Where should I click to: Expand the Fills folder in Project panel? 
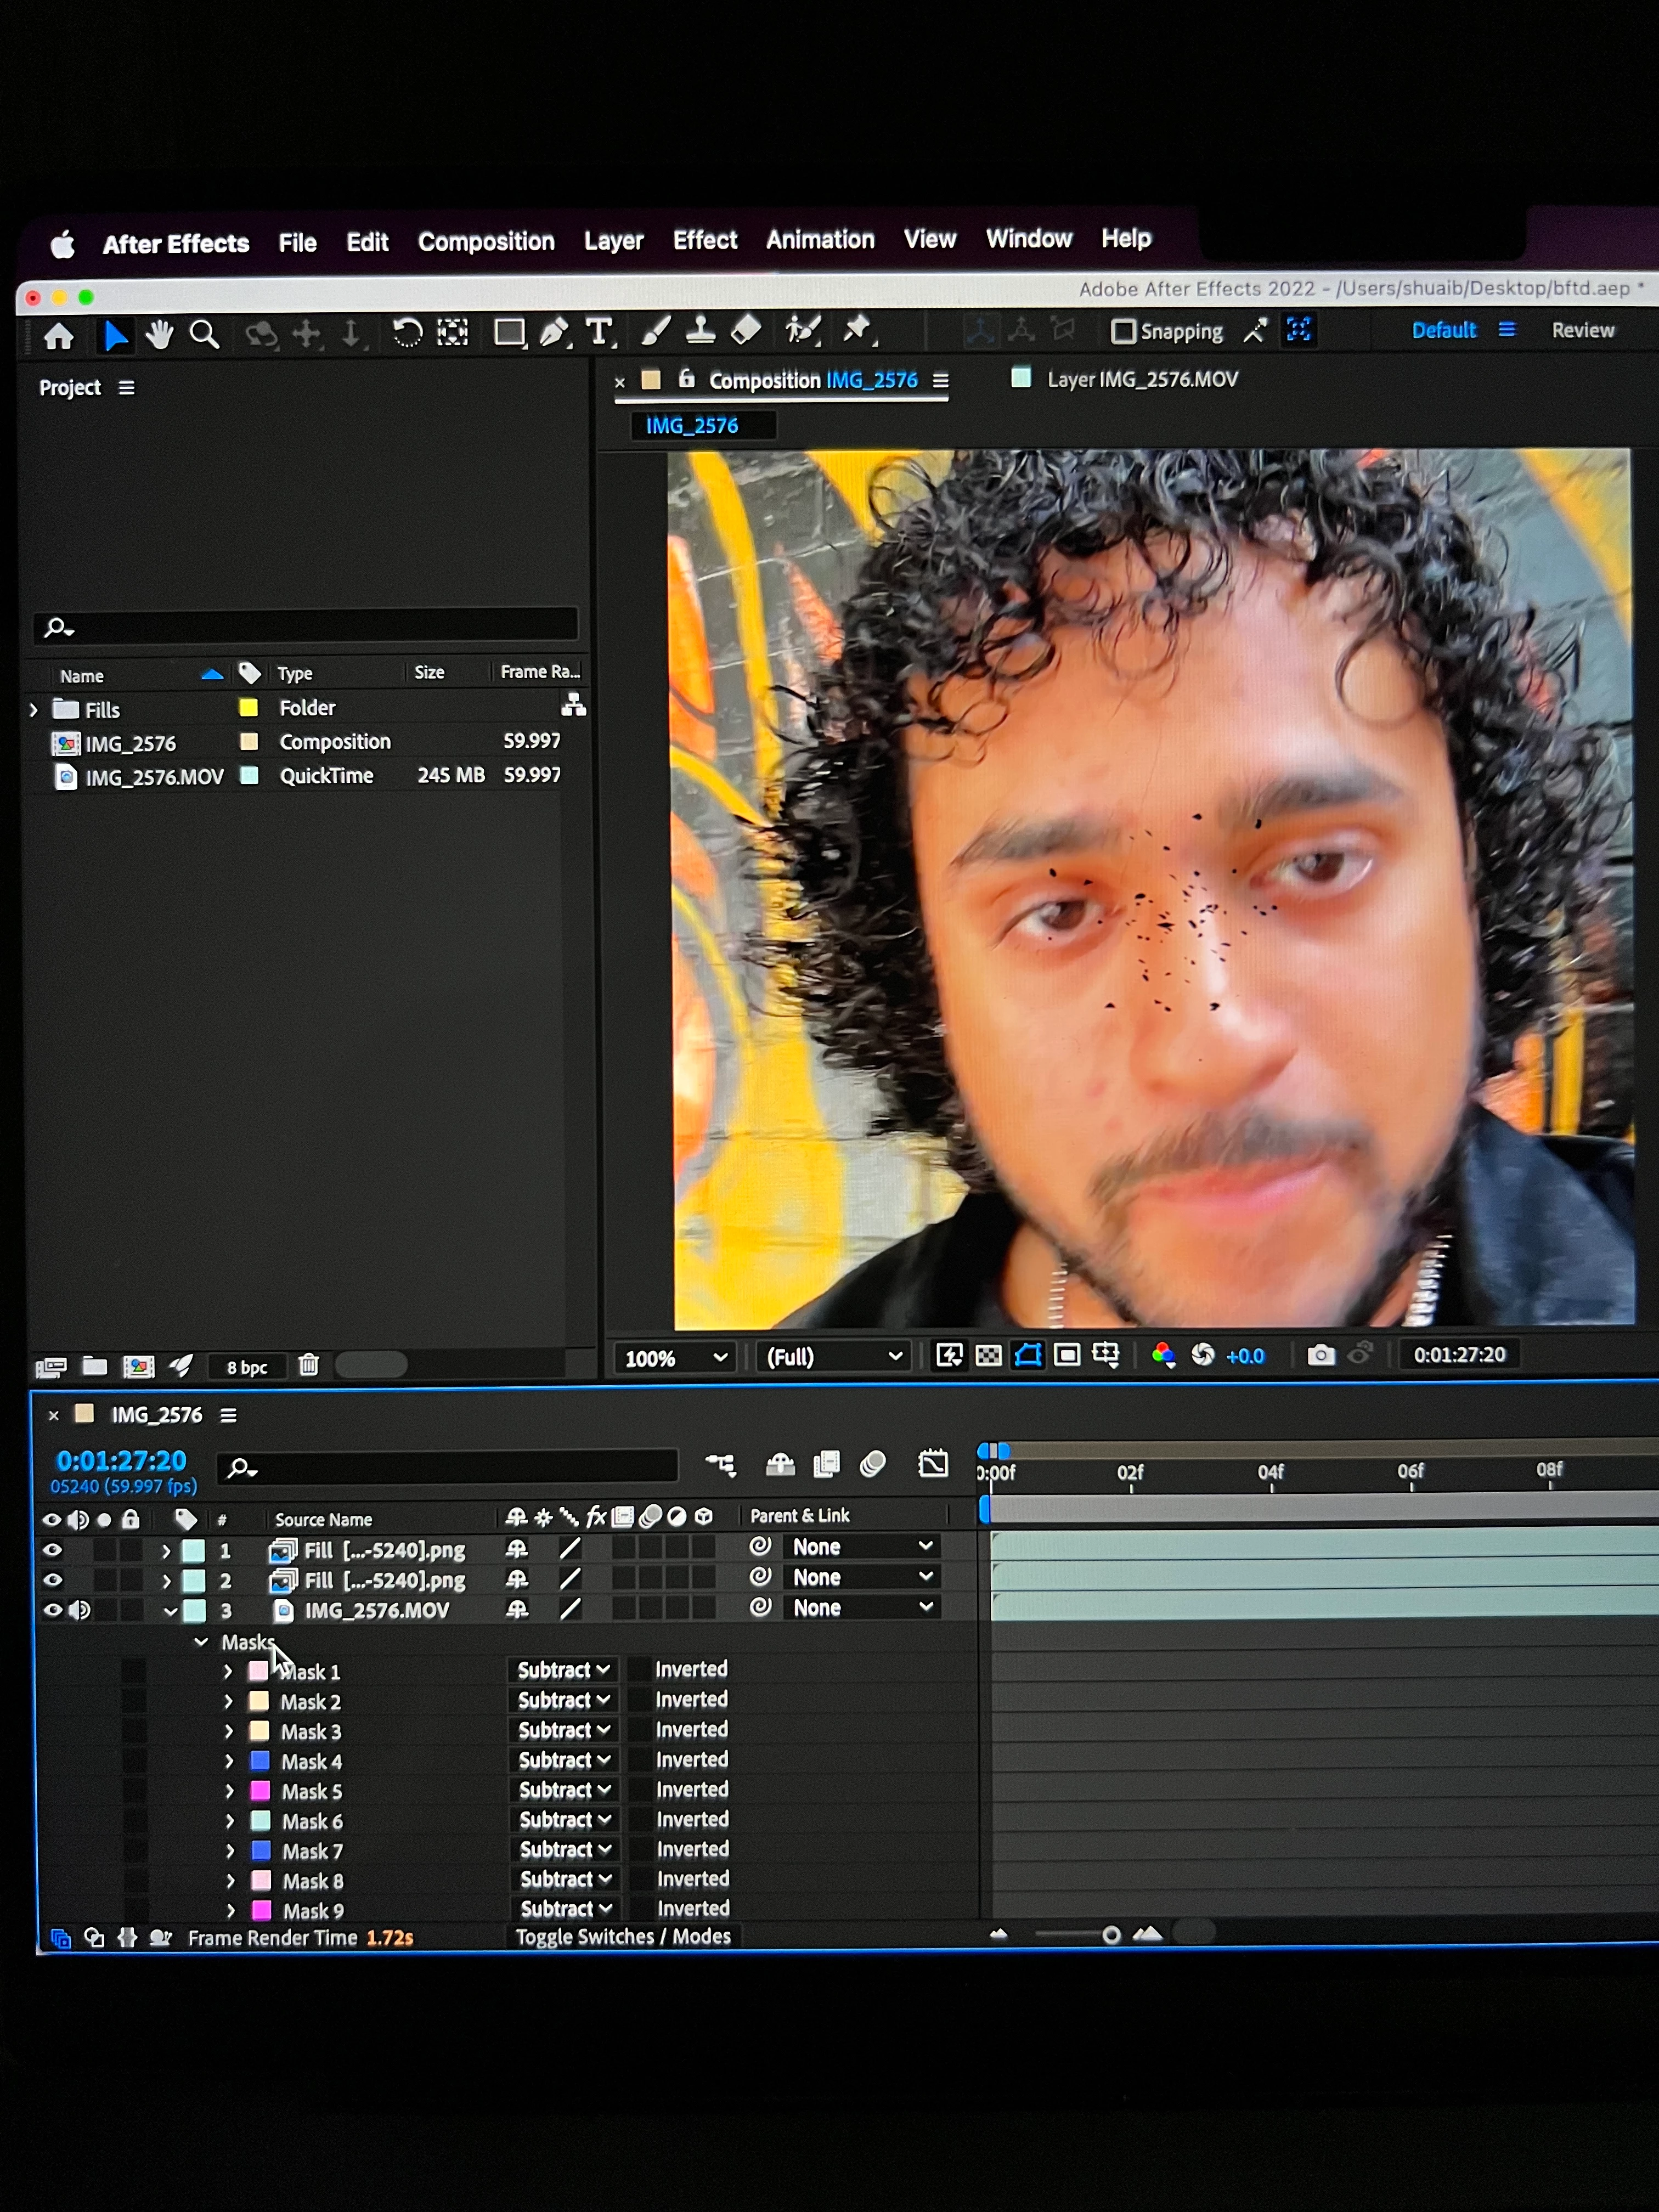pyautogui.click(x=34, y=710)
